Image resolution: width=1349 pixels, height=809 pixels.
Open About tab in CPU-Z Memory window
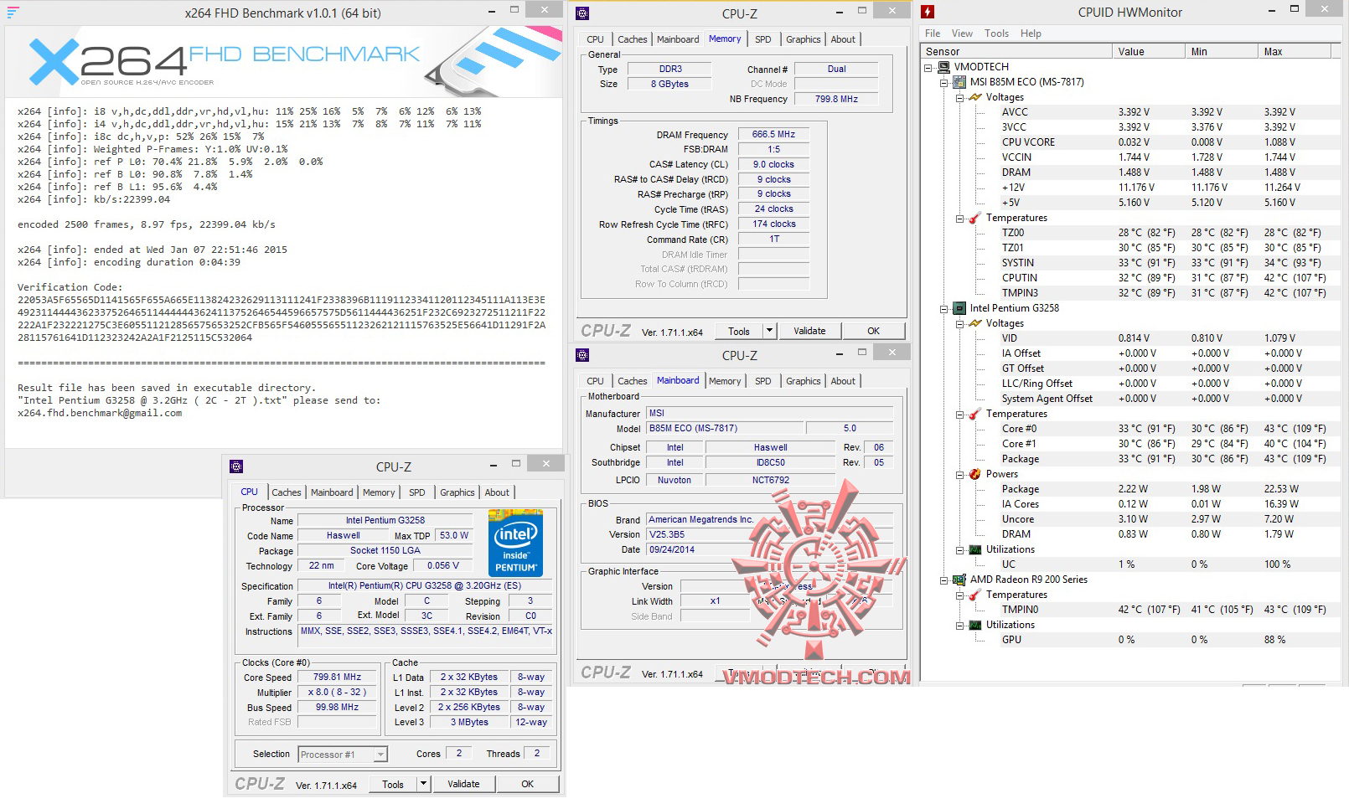[843, 39]
